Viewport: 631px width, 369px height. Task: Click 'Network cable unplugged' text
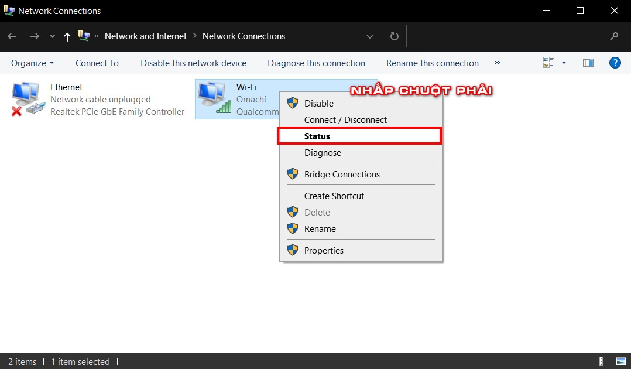point(101,100)
